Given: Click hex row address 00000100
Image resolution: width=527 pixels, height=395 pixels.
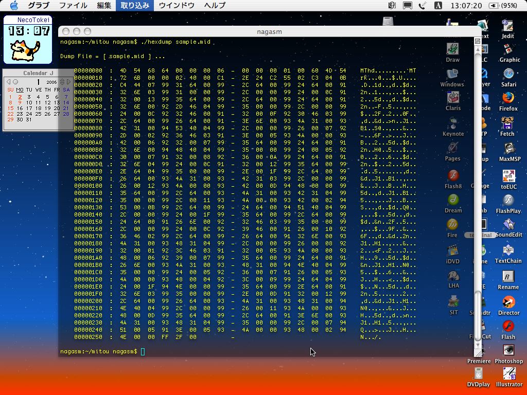Looking at the screenshot, I should [88, 186].
